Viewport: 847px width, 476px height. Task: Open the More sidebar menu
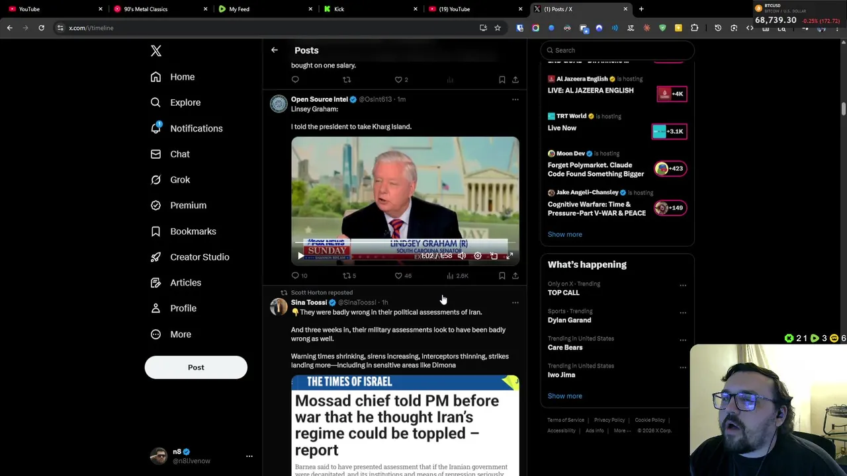[171, 335]
